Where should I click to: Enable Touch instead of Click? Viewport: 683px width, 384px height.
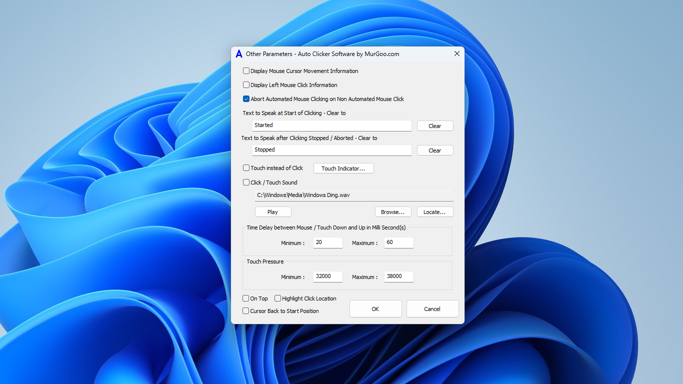coord(246,168)
